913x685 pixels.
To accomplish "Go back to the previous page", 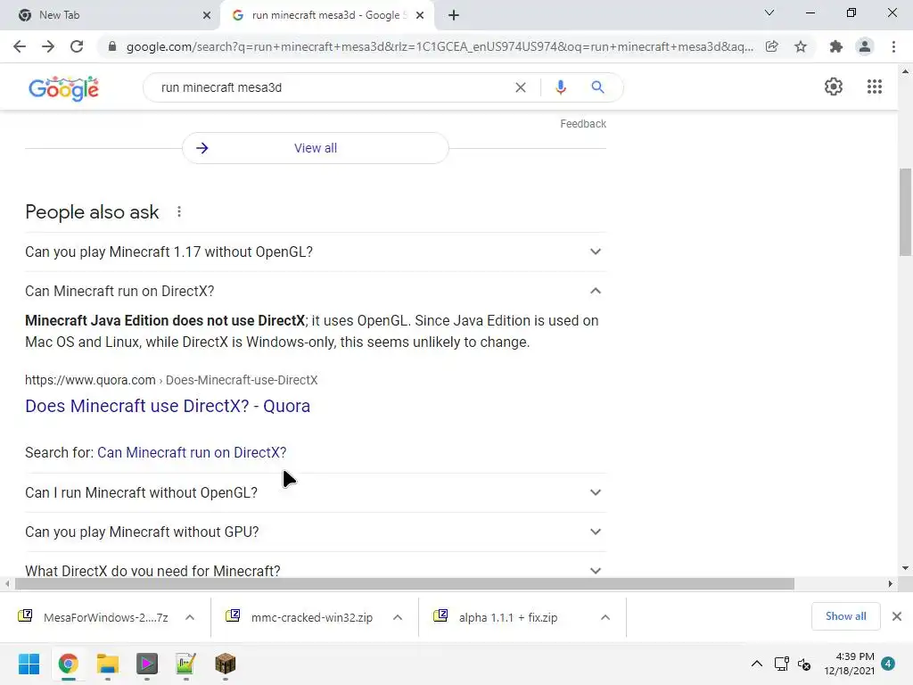I will click(20, 46).
